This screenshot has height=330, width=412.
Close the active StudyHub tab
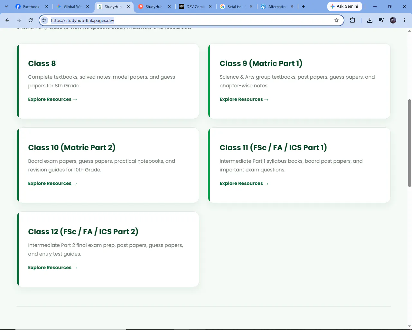pos(128,6)
